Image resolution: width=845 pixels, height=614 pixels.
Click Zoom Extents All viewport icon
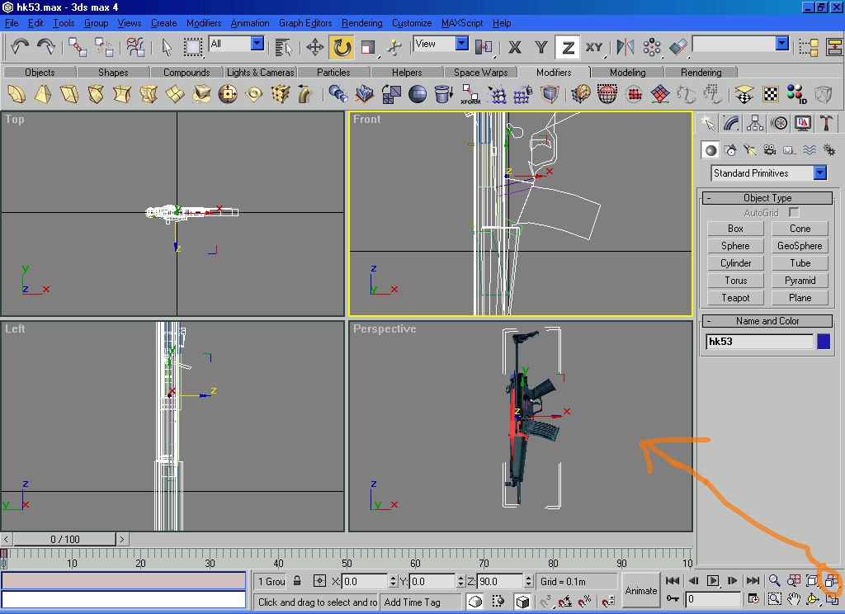tap(830, 581)
